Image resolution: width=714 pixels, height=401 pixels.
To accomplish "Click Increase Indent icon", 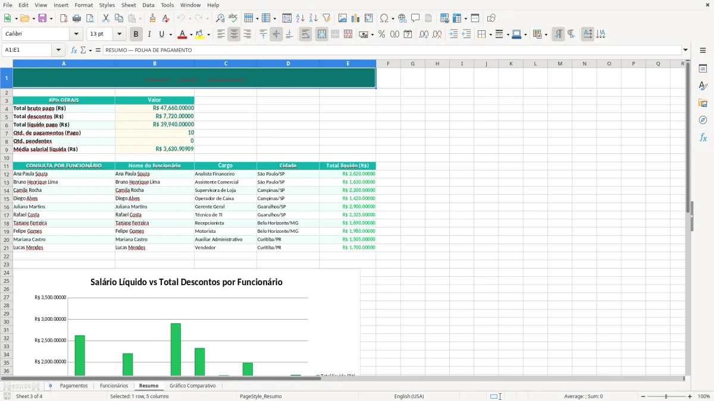I will click(x=453, y=34).
